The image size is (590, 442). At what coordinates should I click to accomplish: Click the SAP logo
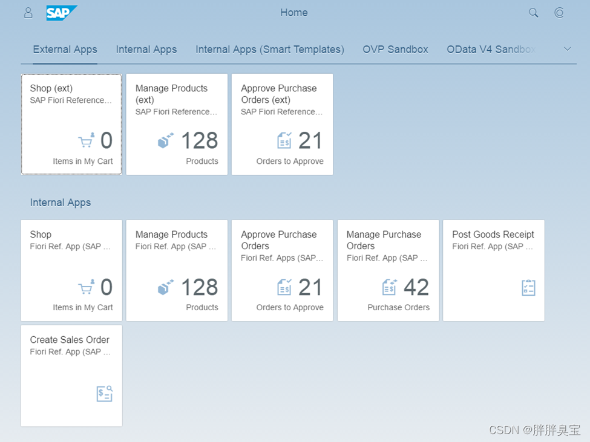(x=61, y=13)
